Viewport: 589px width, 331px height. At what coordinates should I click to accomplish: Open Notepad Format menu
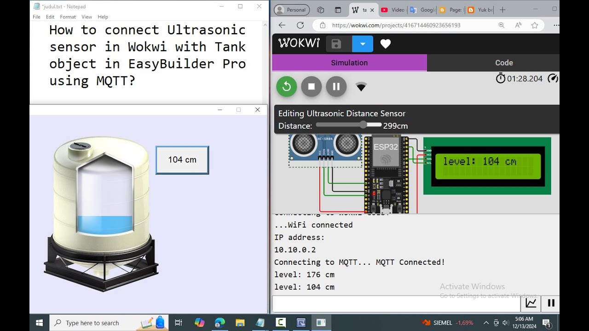click(x=68, y=17)
